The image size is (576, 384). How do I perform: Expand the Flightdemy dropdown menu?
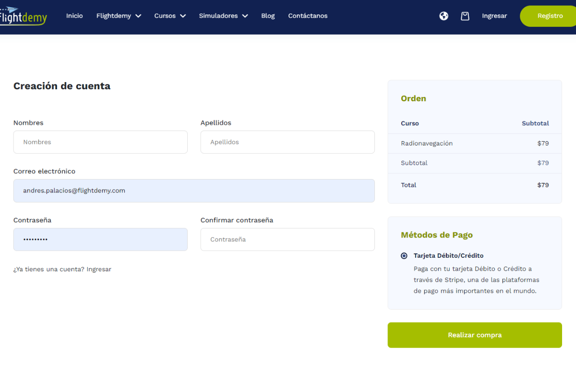tap(119, 16)
